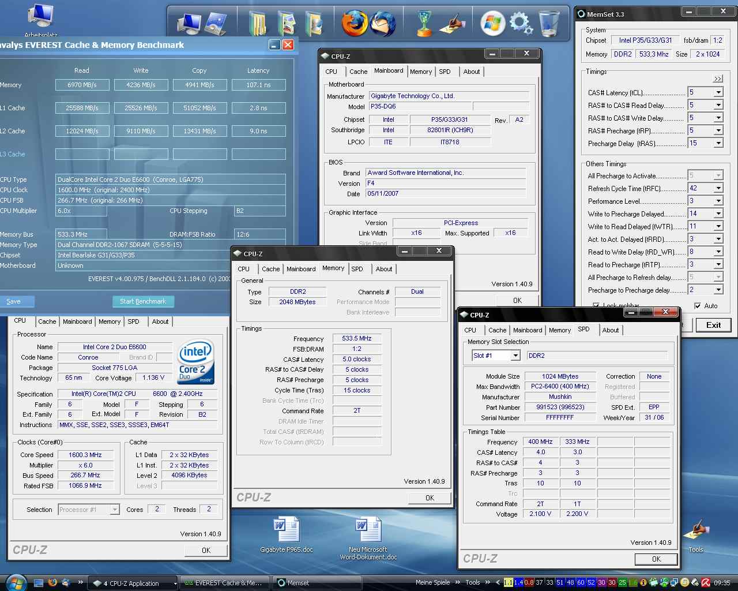Open the goblet games icon in the dock
The image size is (738, 591).
425,24
